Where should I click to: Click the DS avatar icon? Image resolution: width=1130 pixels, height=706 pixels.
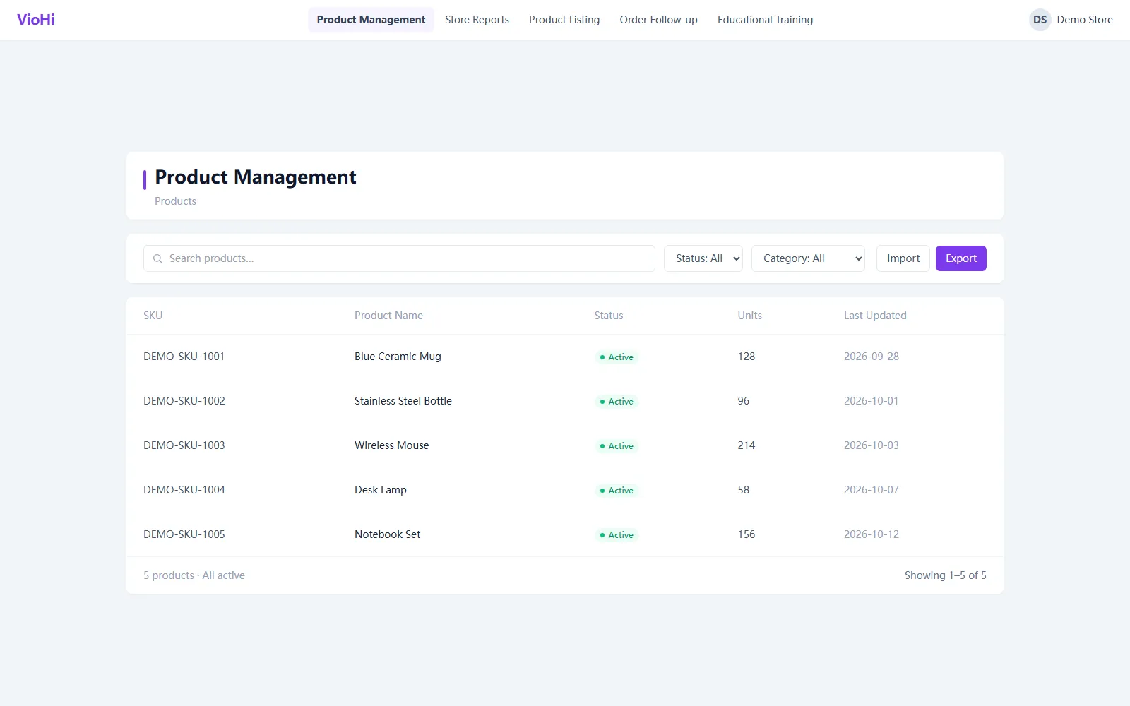click(x=1040, y=20)
